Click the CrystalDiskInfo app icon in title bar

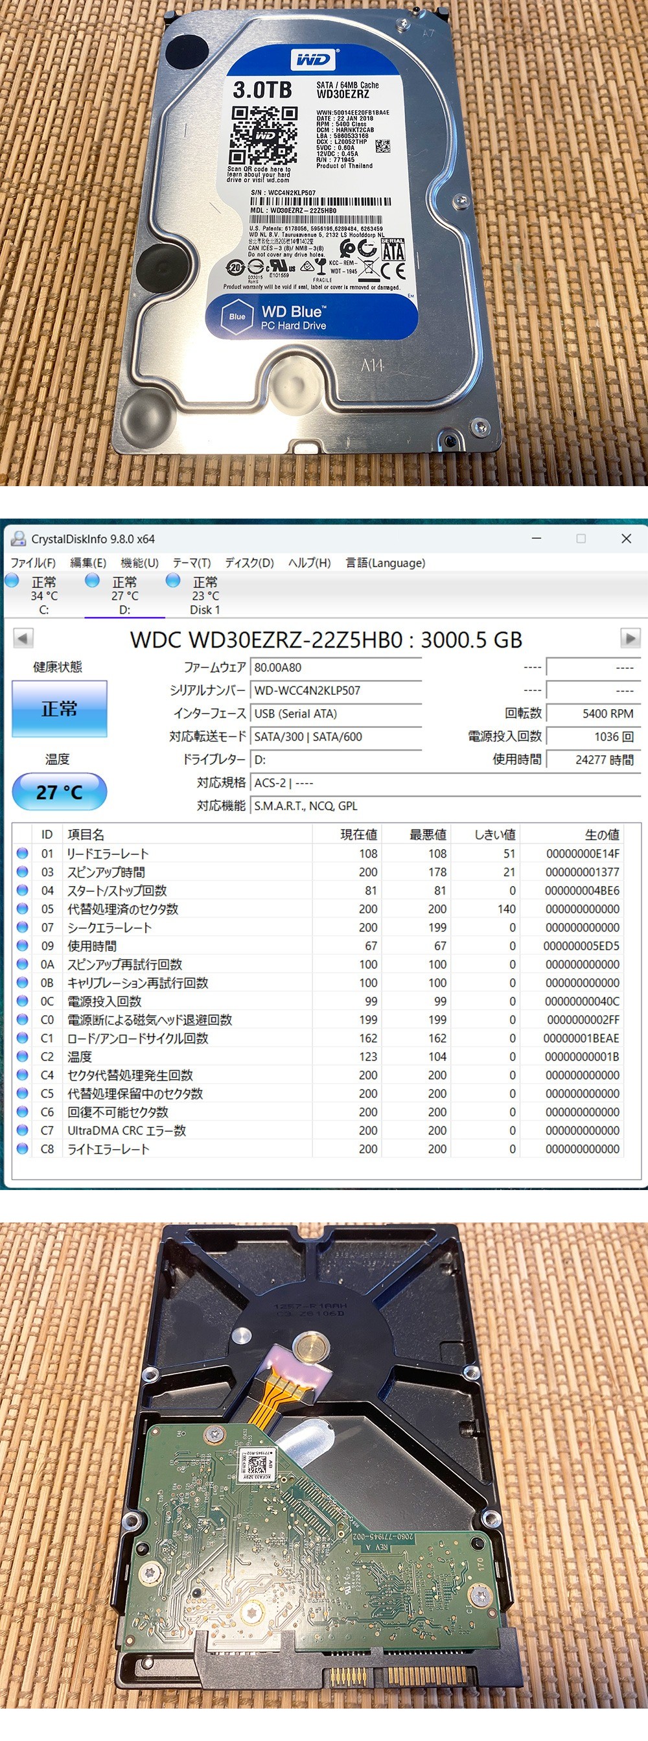tap(18, 539)
